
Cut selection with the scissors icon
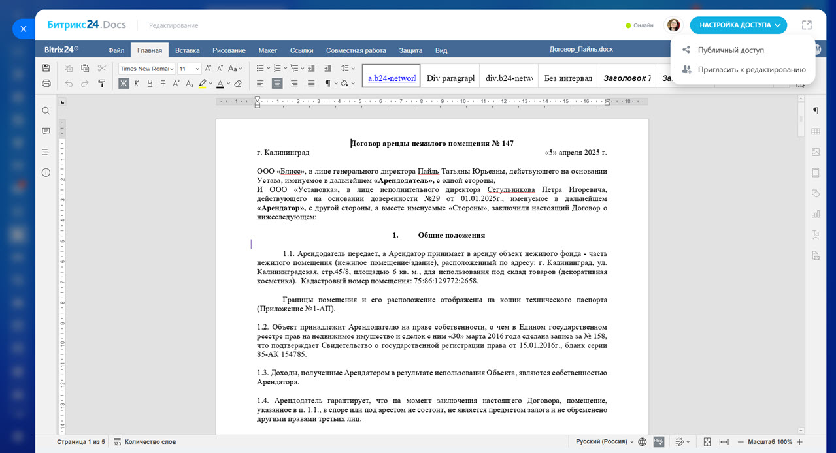102,68
